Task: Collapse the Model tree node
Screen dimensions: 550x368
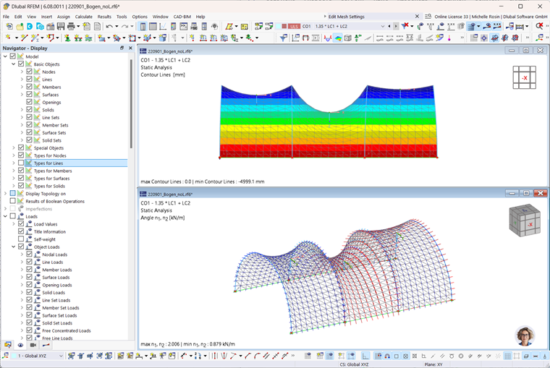Action: tap(5, 56)
